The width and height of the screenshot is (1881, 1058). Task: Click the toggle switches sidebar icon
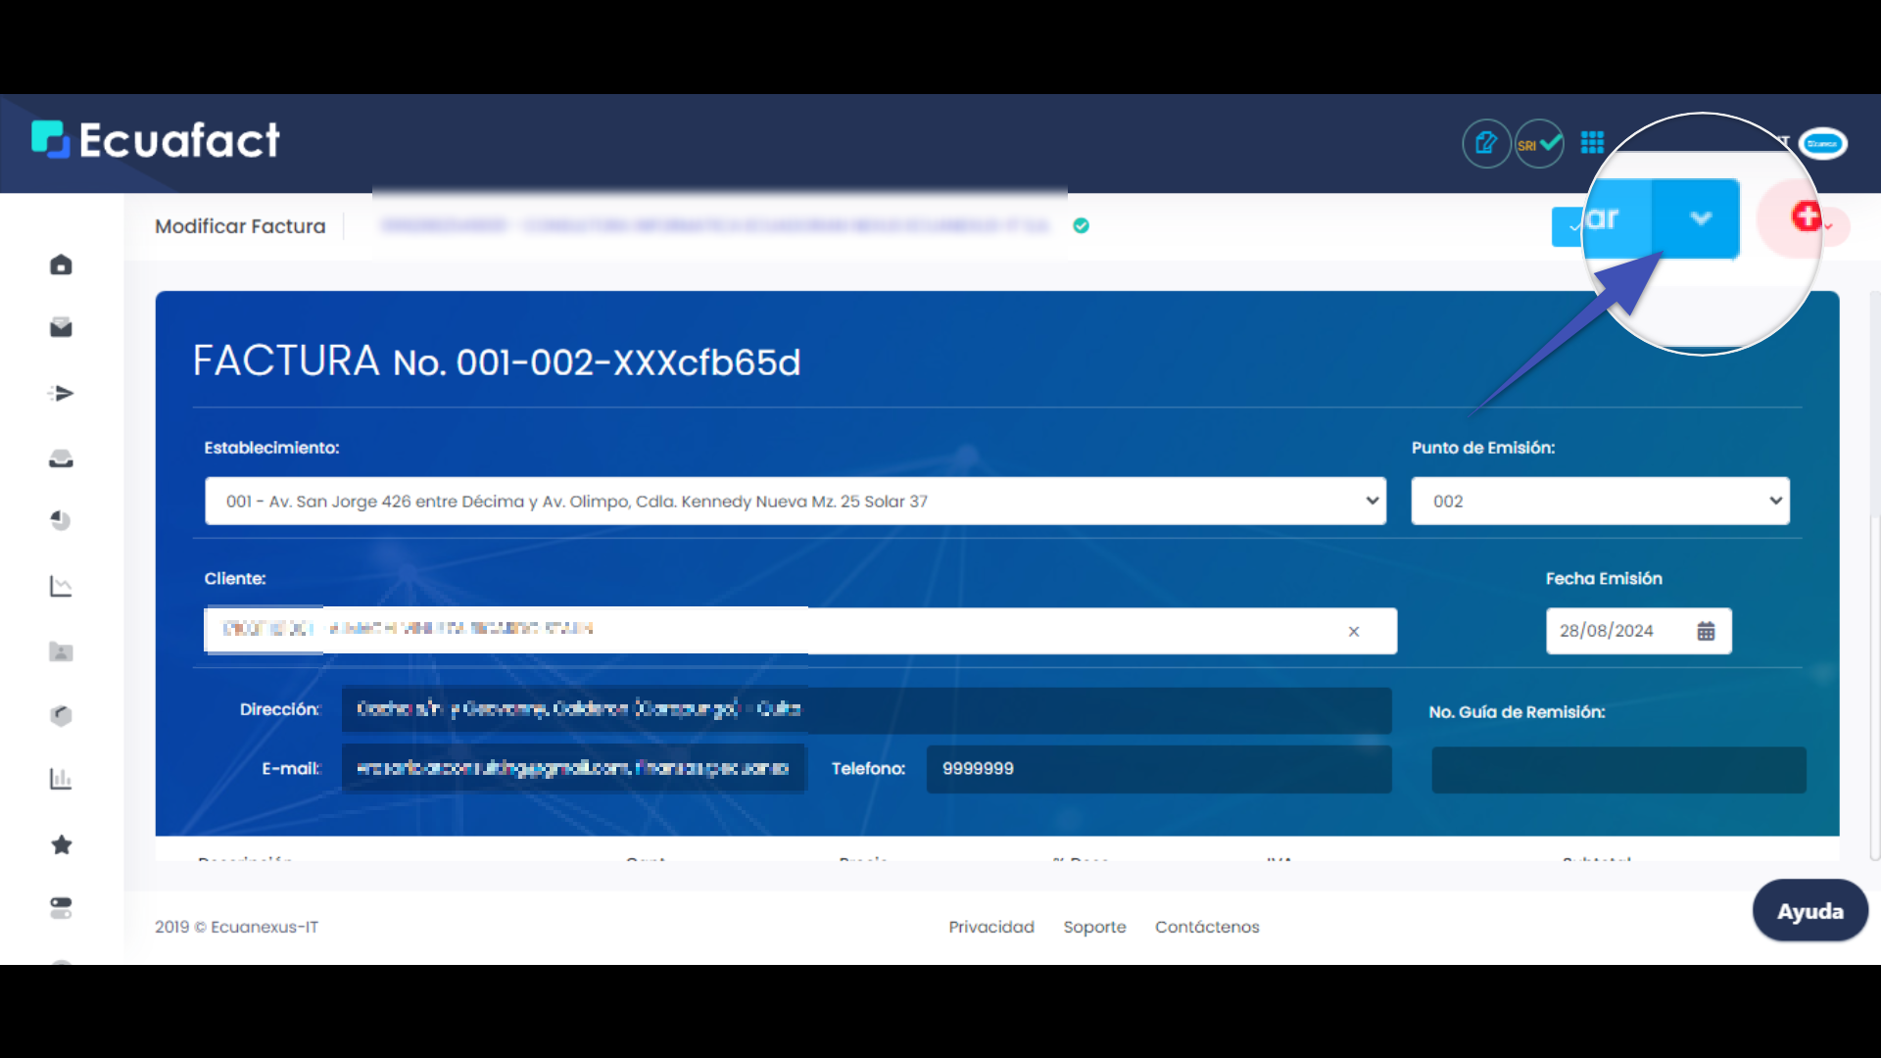coord(61,908)
